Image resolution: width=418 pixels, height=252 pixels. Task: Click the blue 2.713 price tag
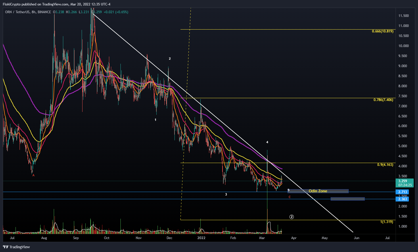[x=402, y=192]
